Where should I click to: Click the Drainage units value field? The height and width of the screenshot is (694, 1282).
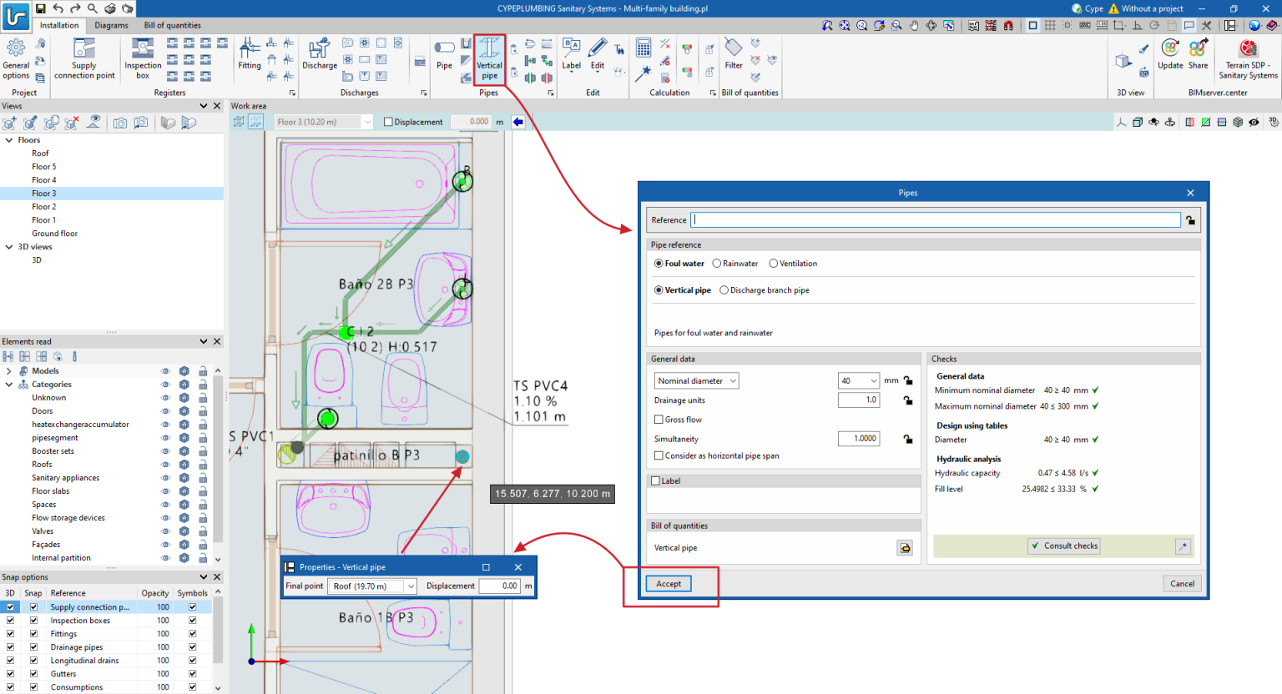tap(859, 400)
